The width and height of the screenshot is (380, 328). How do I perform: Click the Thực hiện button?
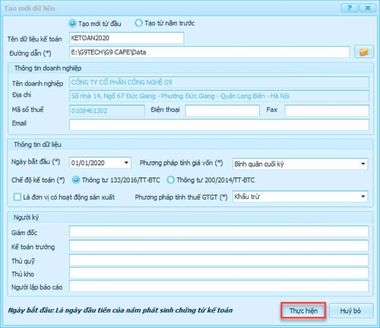(303, 311)
